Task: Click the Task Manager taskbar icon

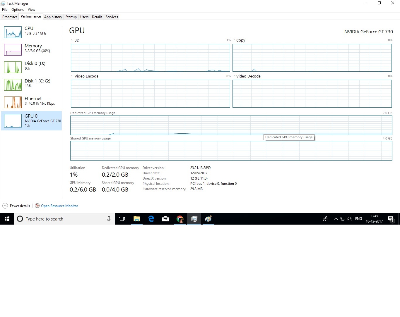Action: [x=194, y=219]
